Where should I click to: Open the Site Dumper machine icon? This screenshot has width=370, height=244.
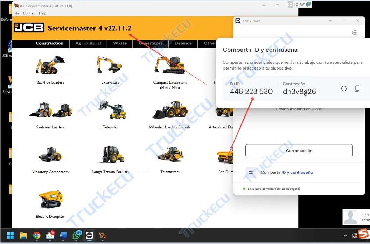[225, 156]
